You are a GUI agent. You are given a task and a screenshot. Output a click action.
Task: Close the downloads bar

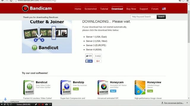click(x=187, y=103)
